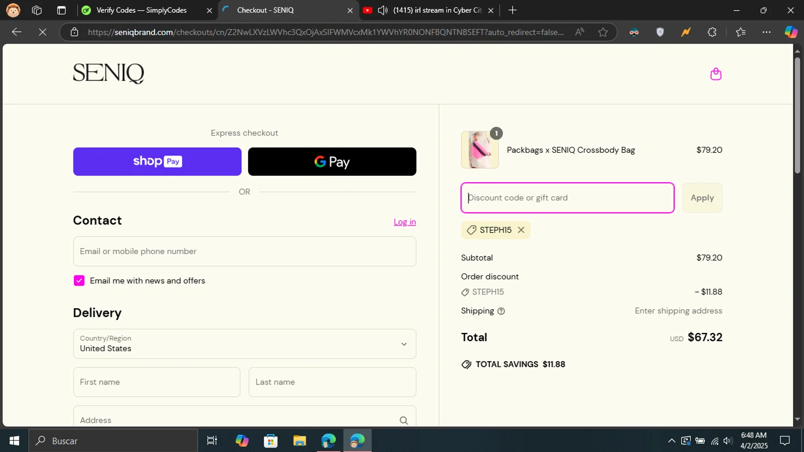Click the orange lightning extension icon
The height and width of the screenshot is (452, 804).
(686, 32)
